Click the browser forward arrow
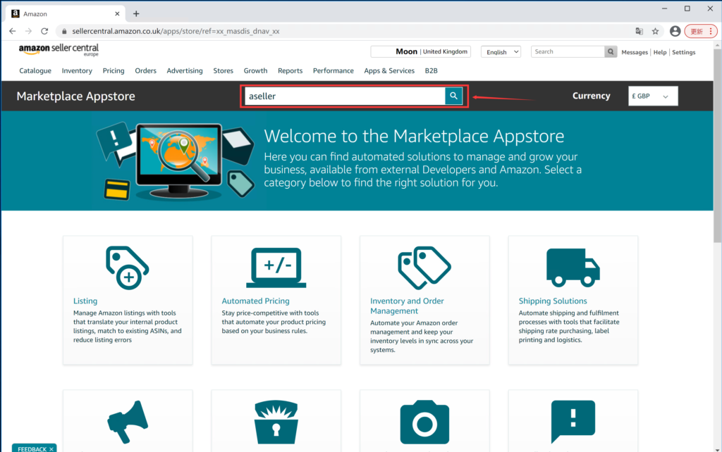 tap(28, 31)
